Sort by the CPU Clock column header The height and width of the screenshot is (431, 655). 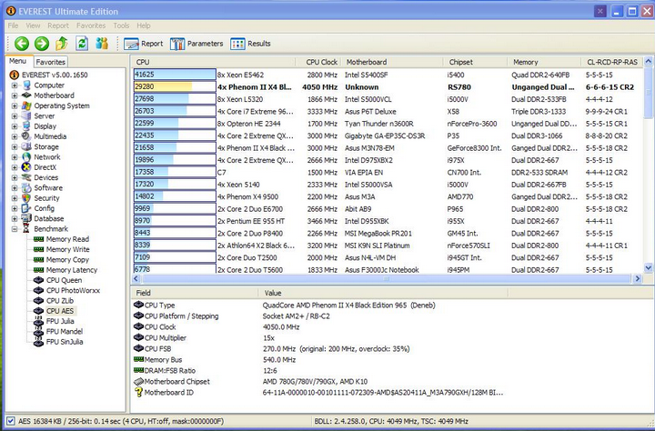[x=323, y=63]
